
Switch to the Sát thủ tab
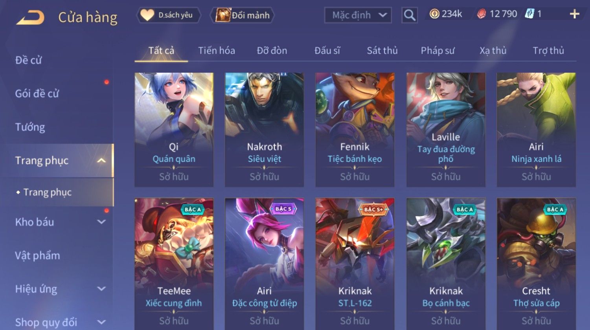pos(382,51)
